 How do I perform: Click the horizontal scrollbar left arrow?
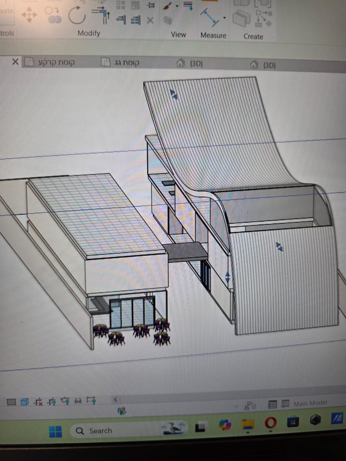pos(115,399)
